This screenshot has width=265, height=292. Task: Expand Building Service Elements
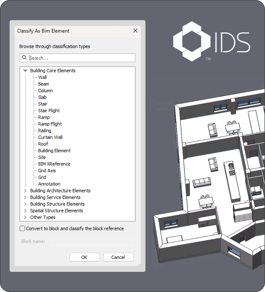(x=25, y=197)
